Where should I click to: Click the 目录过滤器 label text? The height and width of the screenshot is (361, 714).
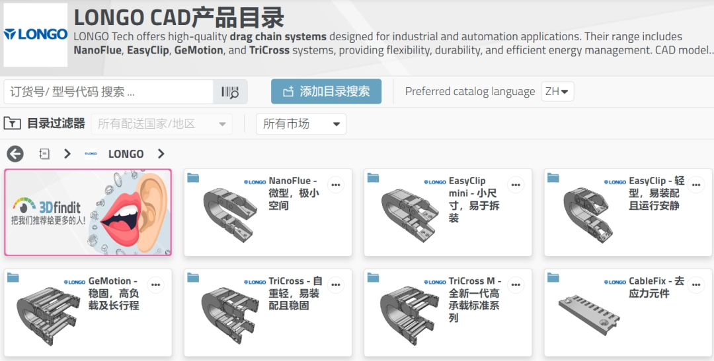pos(56,123)
